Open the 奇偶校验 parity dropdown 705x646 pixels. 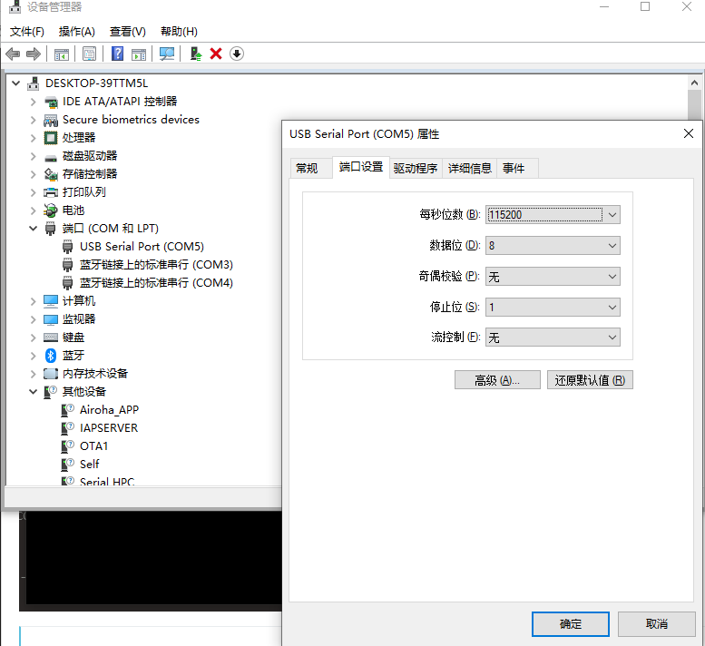(553, 277)
